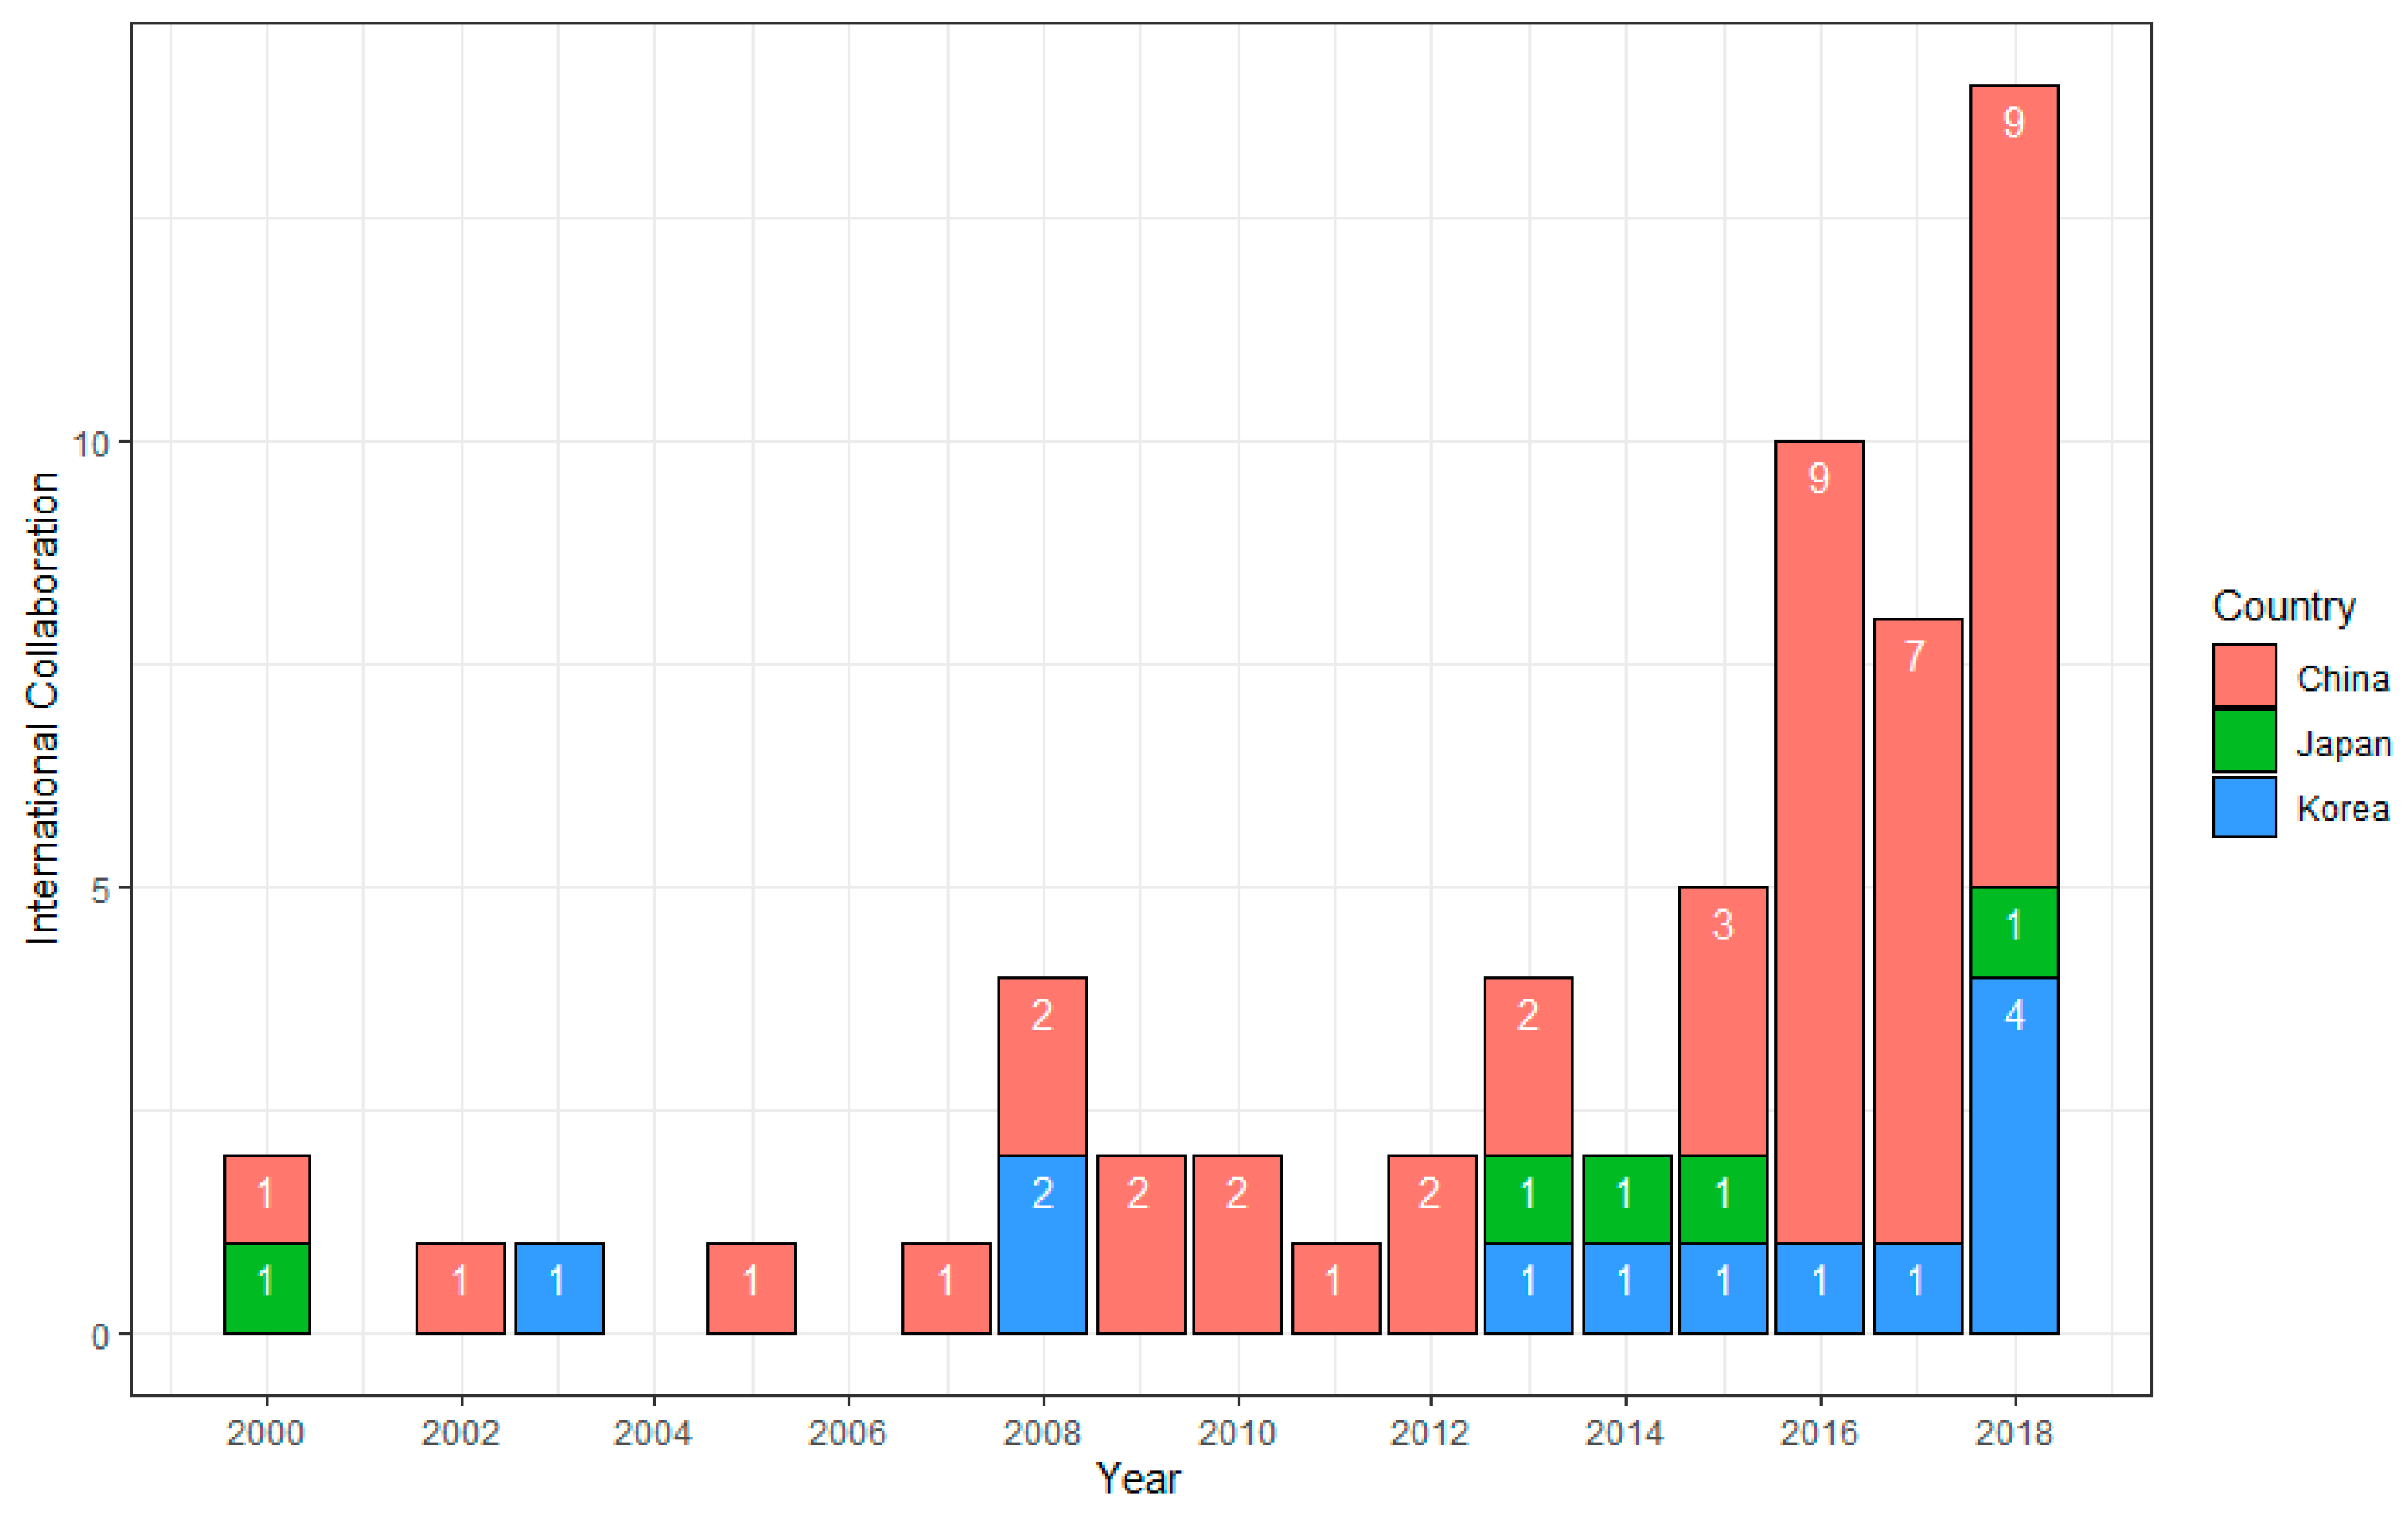Click the 'International Collaboration' y-axis title
This screenshot has width=2408, height=1516.
pyautogui.click(x=43, y=707)
